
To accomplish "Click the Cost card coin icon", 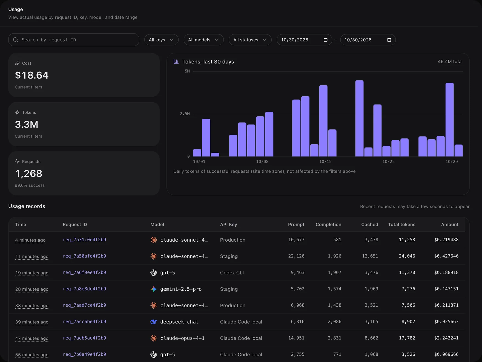I will tap(17, 63).
